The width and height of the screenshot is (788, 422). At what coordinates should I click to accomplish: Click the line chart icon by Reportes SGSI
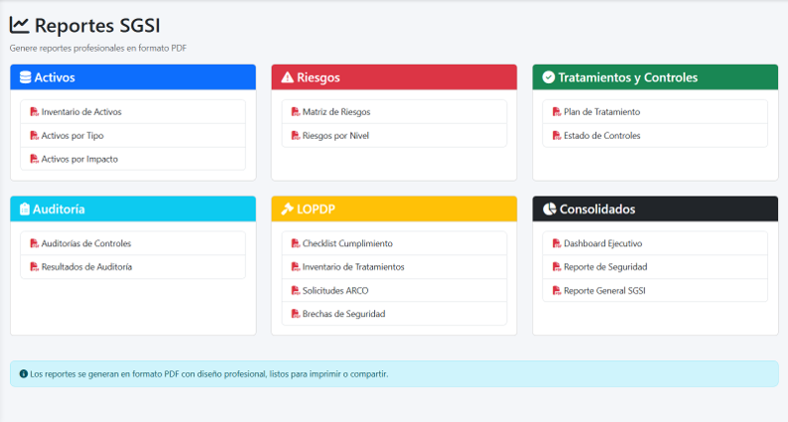click(20, 25)
